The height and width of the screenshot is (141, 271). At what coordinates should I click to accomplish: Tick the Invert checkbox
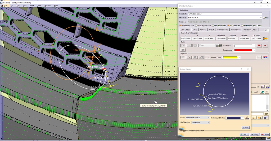[252, 92]
